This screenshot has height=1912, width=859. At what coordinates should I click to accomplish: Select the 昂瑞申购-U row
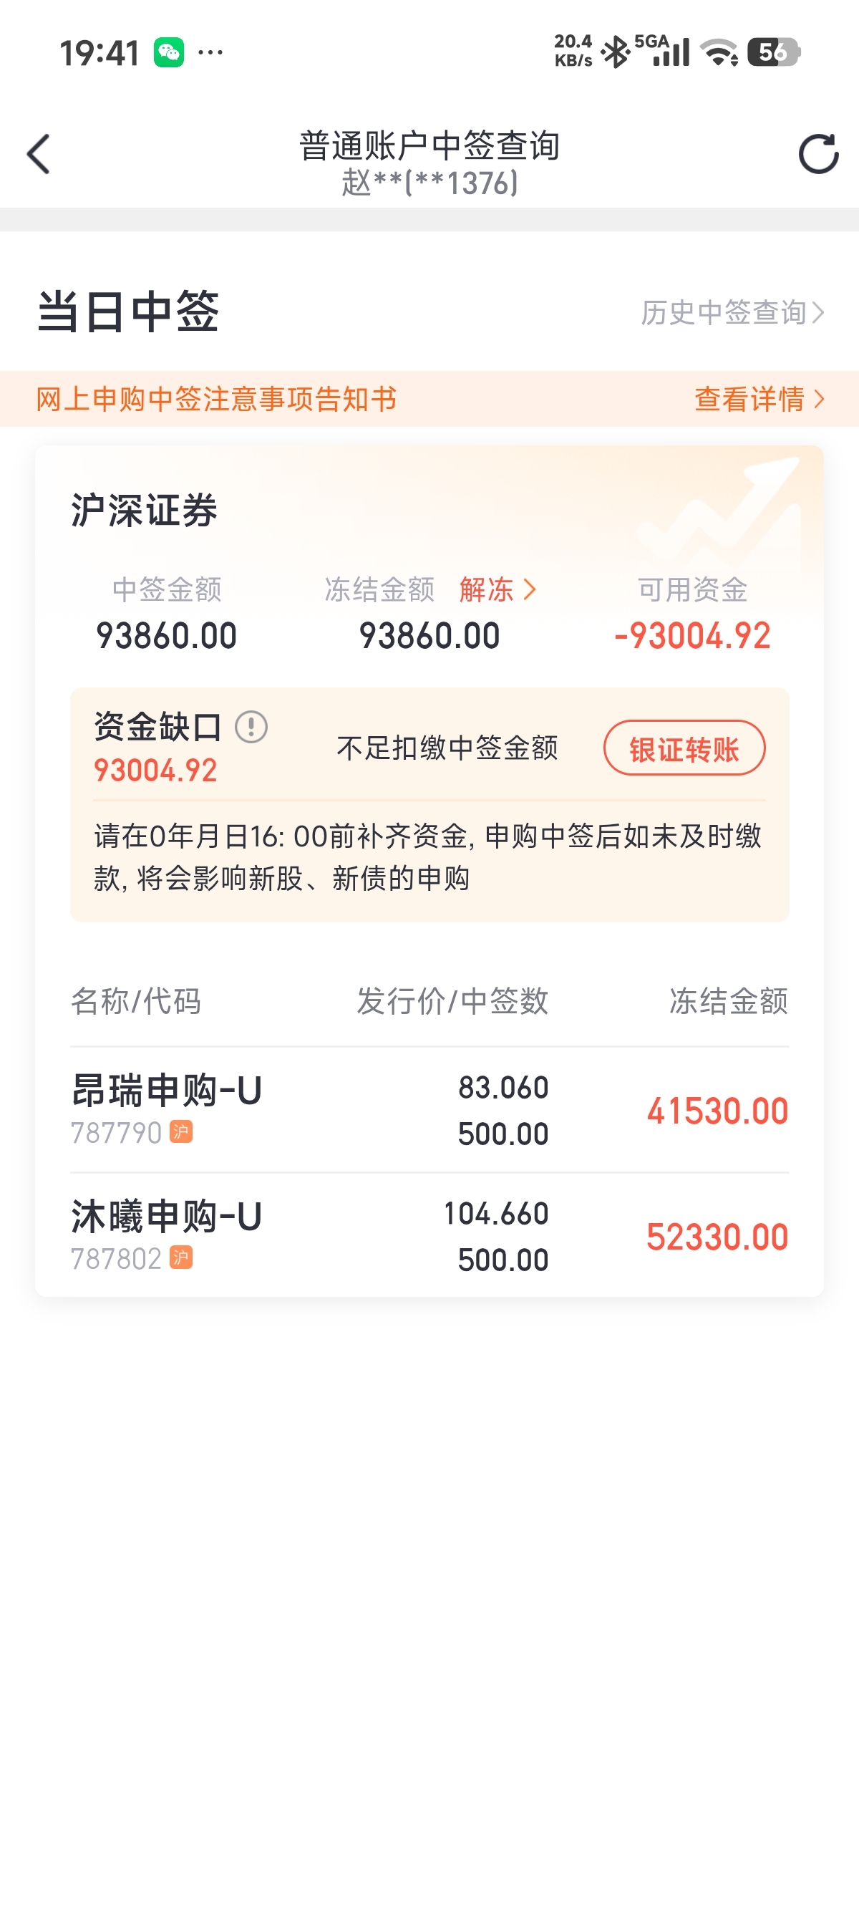(x=429, y=1111)
